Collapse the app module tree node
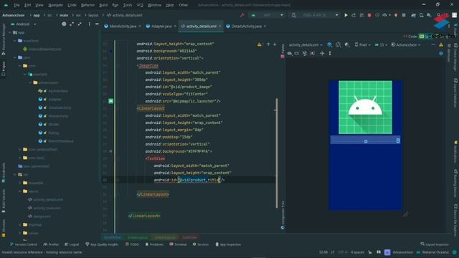 pos(10,32)
